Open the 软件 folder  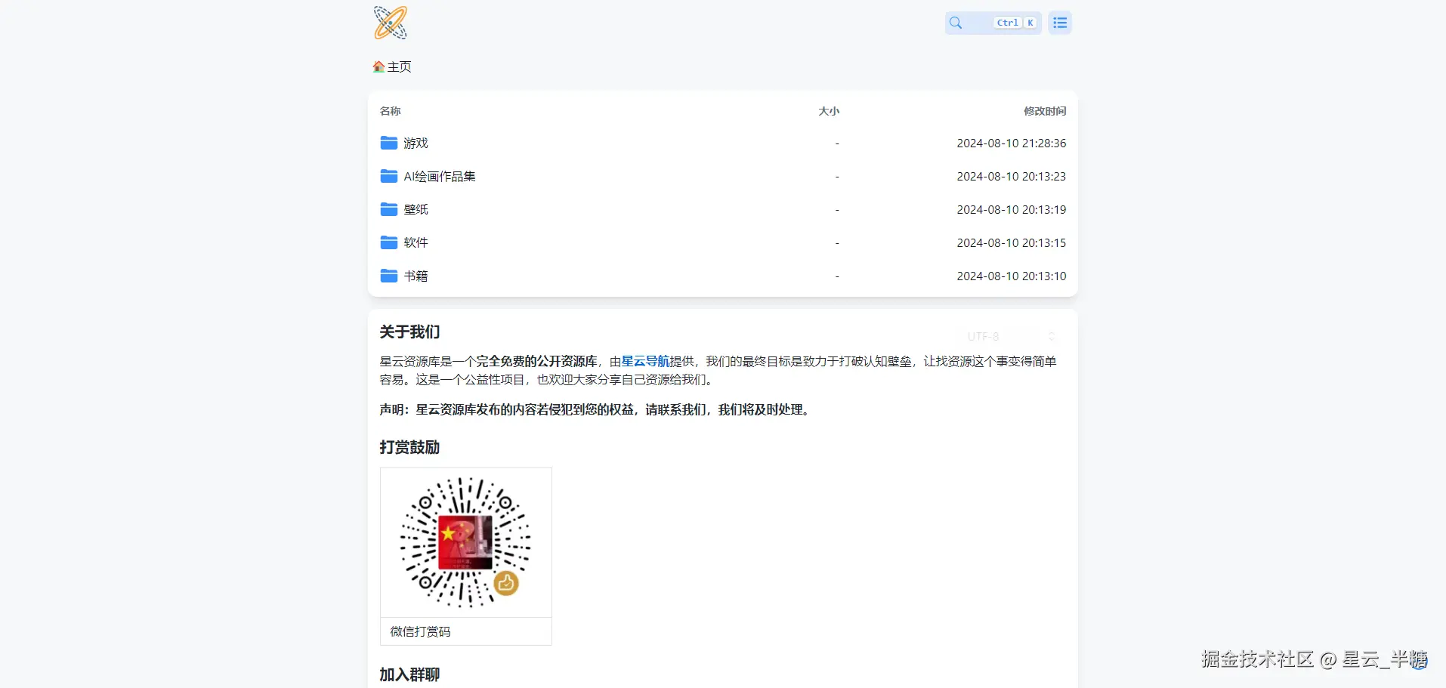(x=416, y=242)
